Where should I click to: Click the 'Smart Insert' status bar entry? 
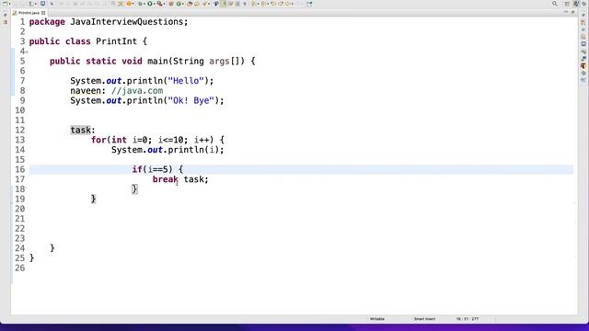424,319
